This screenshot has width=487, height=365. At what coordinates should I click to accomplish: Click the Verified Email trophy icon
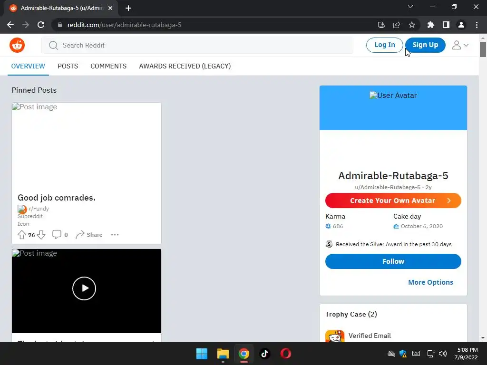click(335, 336)
